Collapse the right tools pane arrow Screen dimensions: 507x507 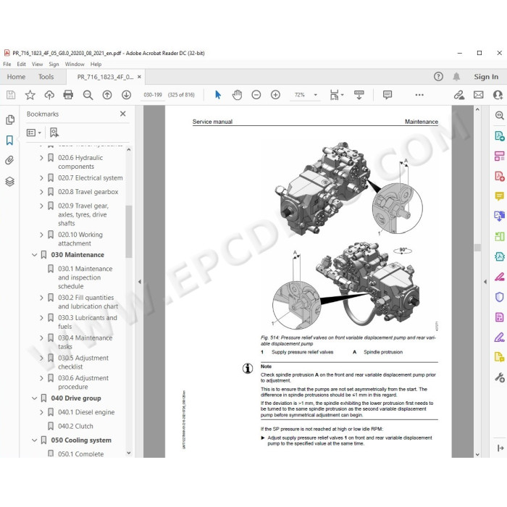pos(485,282)
